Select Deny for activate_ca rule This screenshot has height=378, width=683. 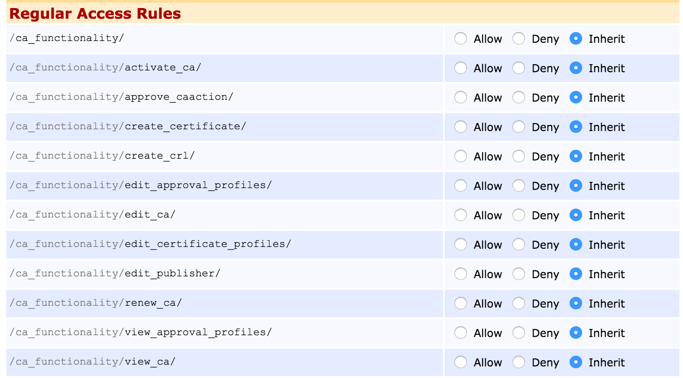tap(519, 68)
